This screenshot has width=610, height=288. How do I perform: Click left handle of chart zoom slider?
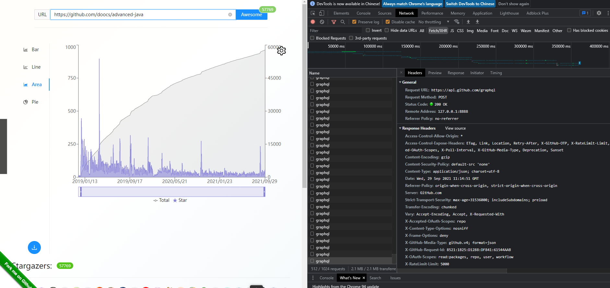click(x=80, y=192)
